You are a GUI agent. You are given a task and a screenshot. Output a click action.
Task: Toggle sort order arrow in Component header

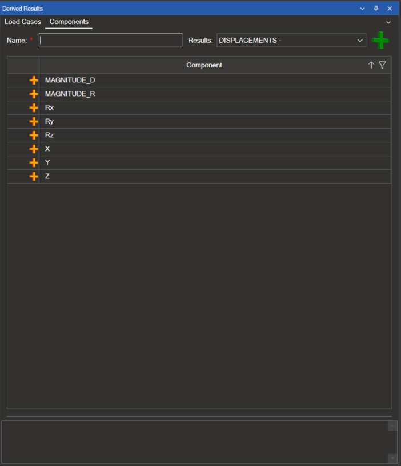pos(371,65)
